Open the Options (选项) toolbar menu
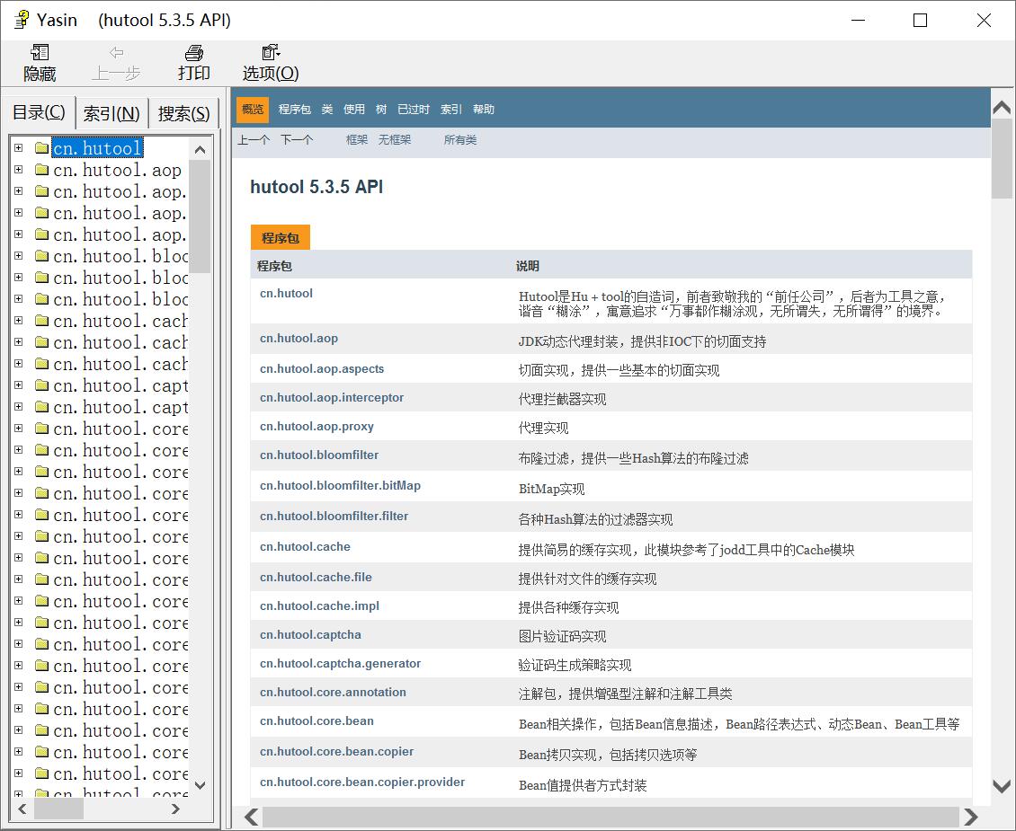Viewport: 1016px width, 831px height. coord(271,63)
